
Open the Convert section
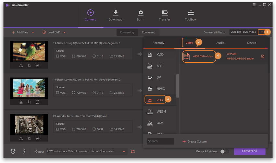[x=90, y=15]
